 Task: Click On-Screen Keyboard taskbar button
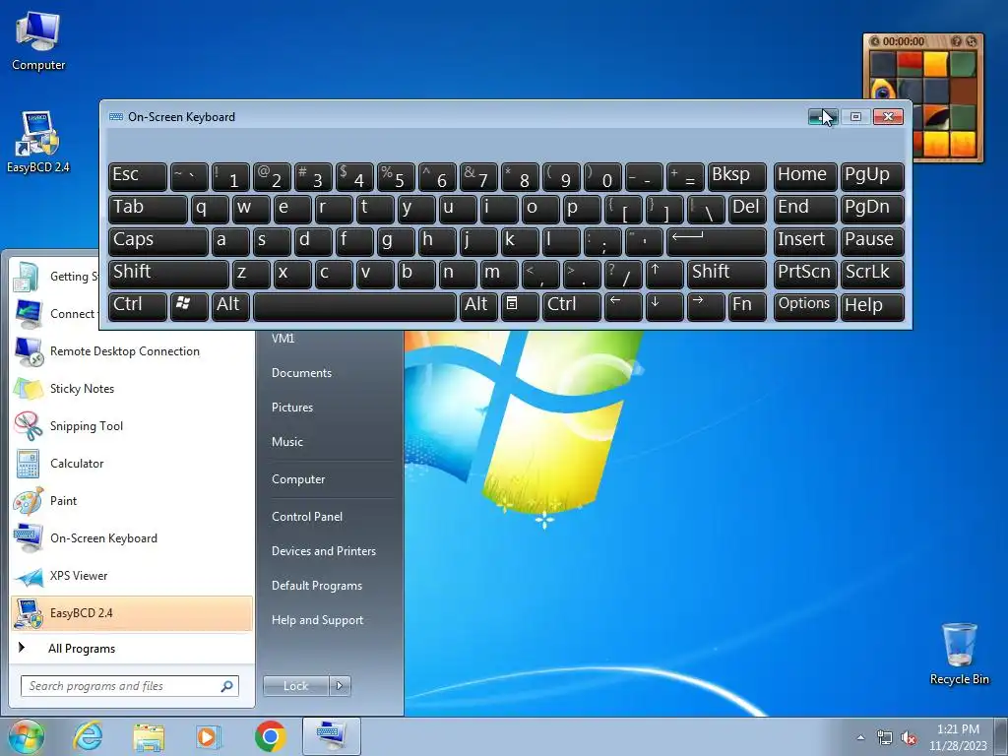[x=331, y=736]
